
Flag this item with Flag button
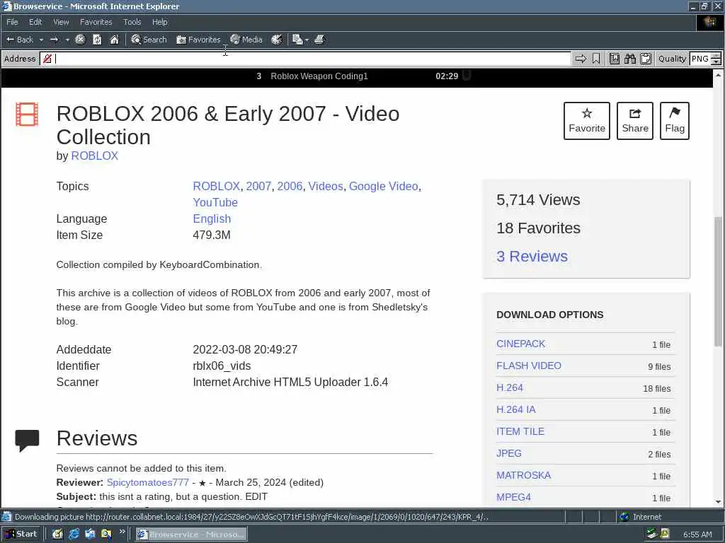[675, 121]
